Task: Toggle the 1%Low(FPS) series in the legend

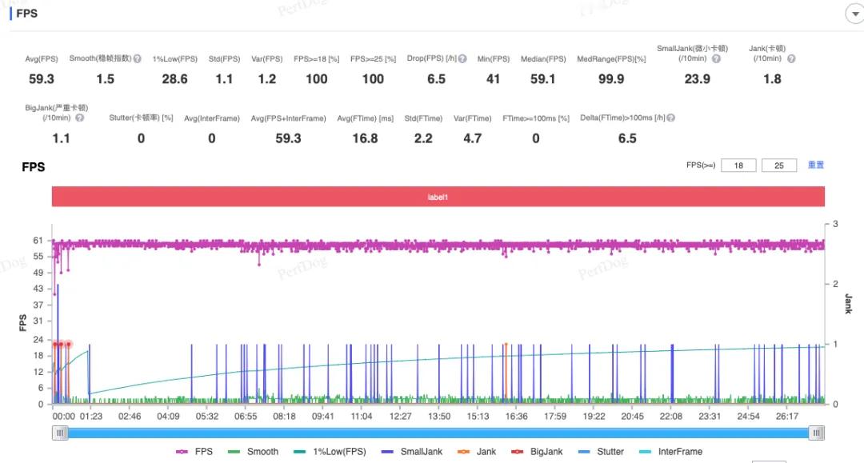Action: click(x=330, y=452)
